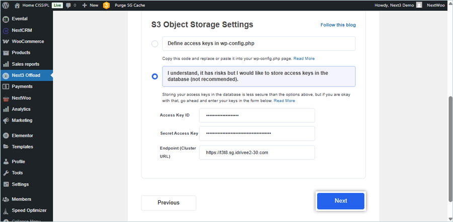Select the store access keys in database radio
Screen dimensions: 453x222
point(155,76)
